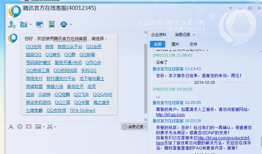Click the Tencent customer service avatar in header
The height and width of the screenshot is (154, 262).
tap(15, 11)
